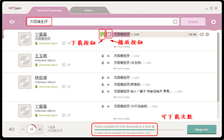This screenshot has height=140, width=224.
Task: Open external link icon beside 5.6 MB
Action: (x=202, y=34)
